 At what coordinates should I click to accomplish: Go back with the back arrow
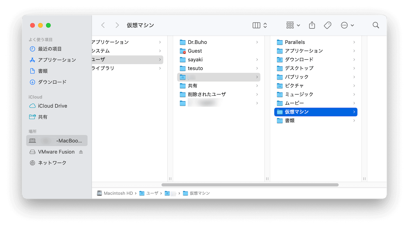tap(103, 25)
